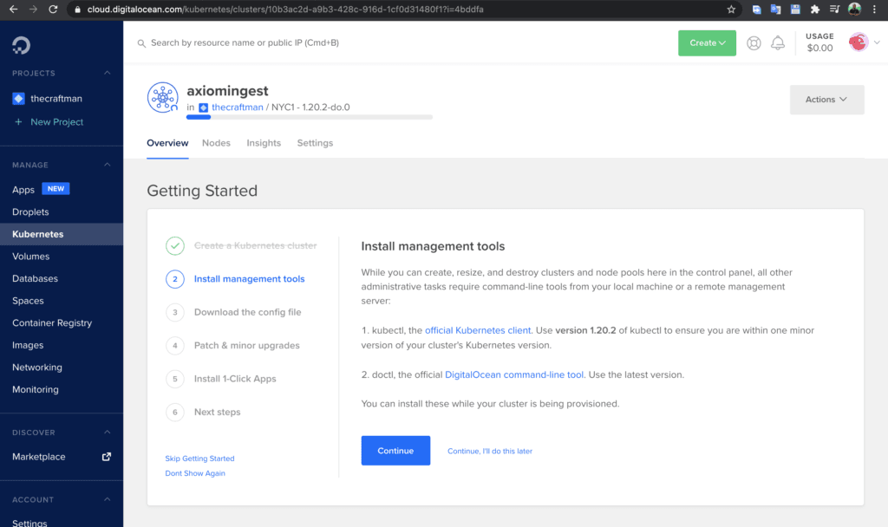Click the small project icon before thecraftman link
The width and height of the screenshot is (888, 527).
click(x=203, y=107)
